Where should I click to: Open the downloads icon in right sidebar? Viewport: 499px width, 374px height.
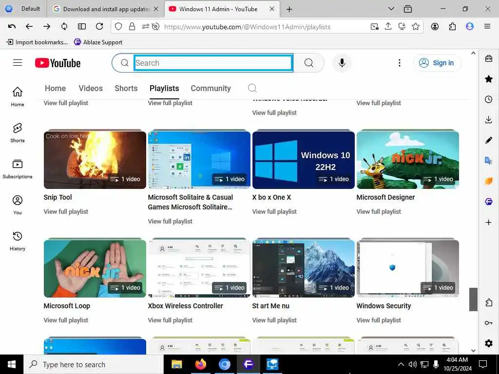pos(488,120)
